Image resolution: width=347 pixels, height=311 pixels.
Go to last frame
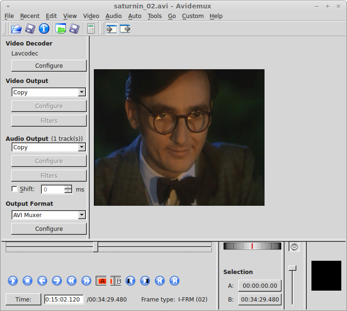point(174,281)
